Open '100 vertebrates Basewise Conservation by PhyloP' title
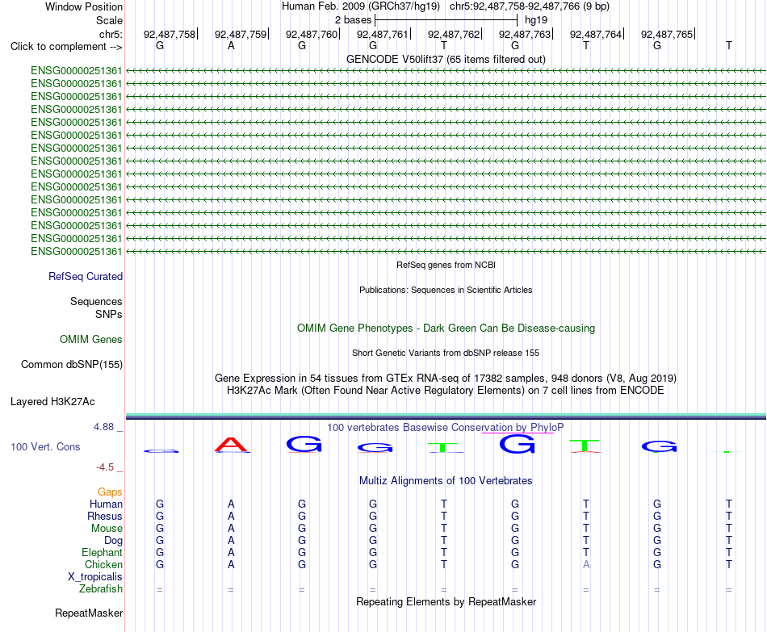Screen dimensions: 767x632 point(446,428)
